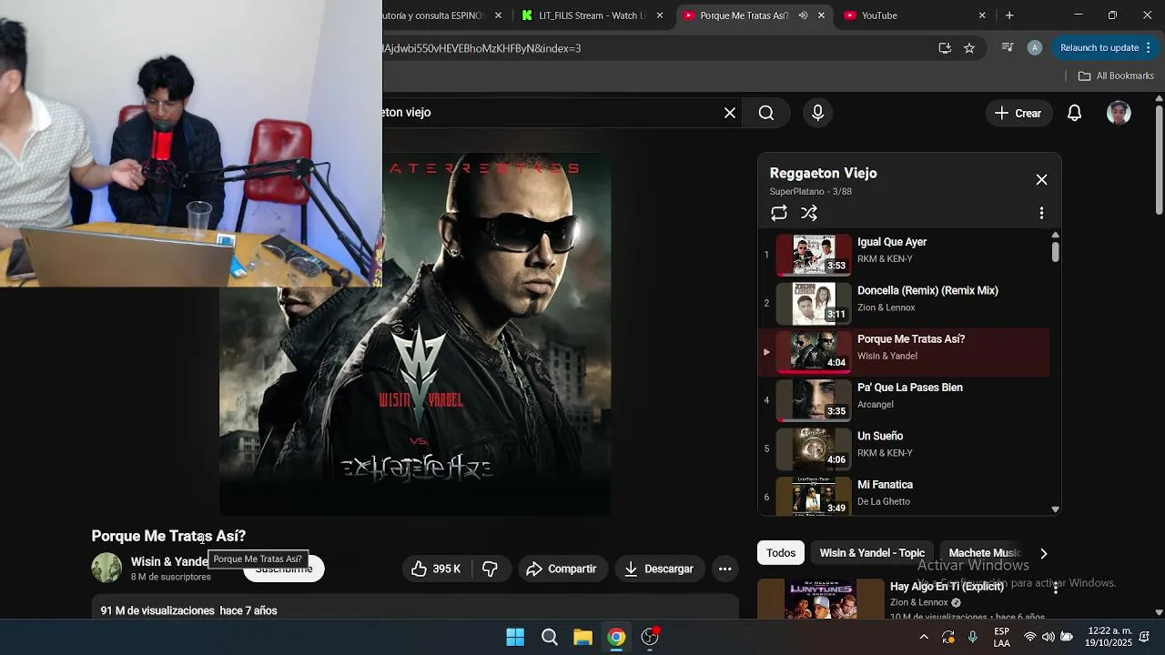Select Pa' Que La Pases Bien by Arcangel
The height and width of the screenshot is (655, 1165).
tap(904, 400)
